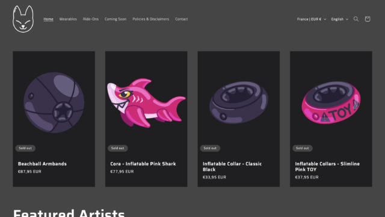Click the Sold out badge on Classic Black collar
385x217 pixels.
pyautogui.click(x=210, y=148)
